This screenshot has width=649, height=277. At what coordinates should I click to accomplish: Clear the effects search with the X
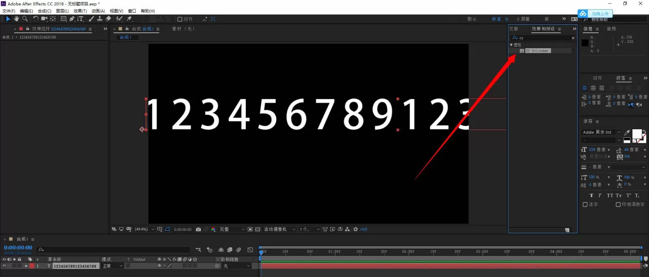pyautogui.click(x=573, y=38)
